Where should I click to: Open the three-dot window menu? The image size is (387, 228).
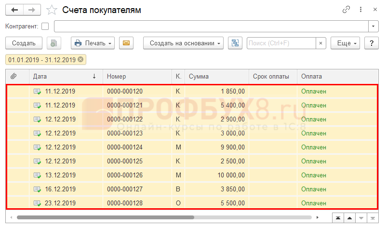pyautogui.click(x=361, y=10)
